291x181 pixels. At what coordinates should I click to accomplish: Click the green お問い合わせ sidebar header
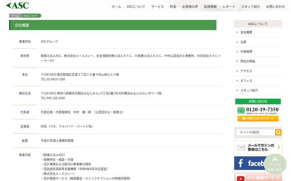(258, 101)
